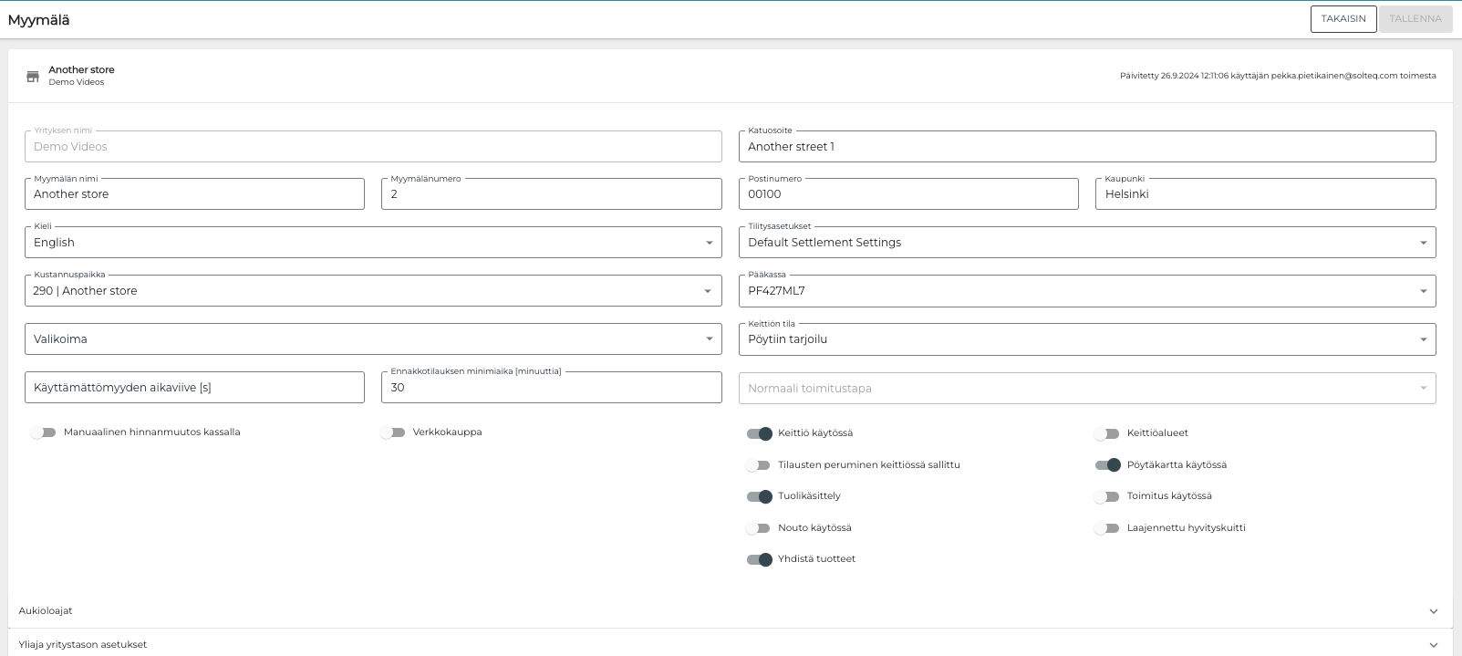The width and height of the screenshot is (1462, 656).
Task: Toggle the Pöytäkartta käytössä switch off
Action: [x=1107, y=465]
